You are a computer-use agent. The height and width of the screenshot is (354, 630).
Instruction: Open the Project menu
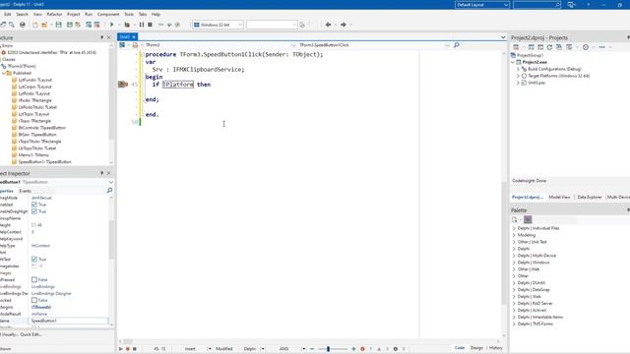click(73, 14)
